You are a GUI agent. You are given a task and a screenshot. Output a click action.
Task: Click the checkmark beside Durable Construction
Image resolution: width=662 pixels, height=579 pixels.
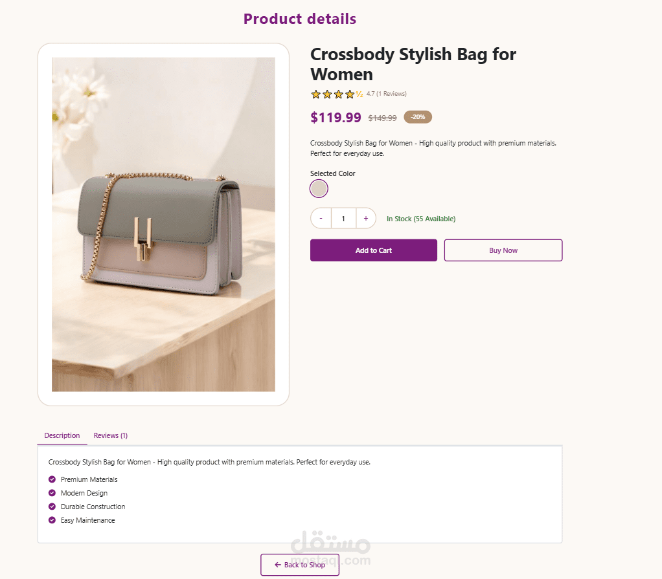(52, 507)
